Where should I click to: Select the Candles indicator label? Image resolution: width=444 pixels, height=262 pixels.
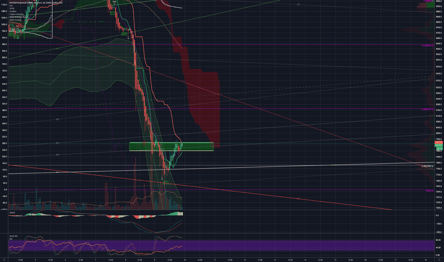(x=13, y=11)
